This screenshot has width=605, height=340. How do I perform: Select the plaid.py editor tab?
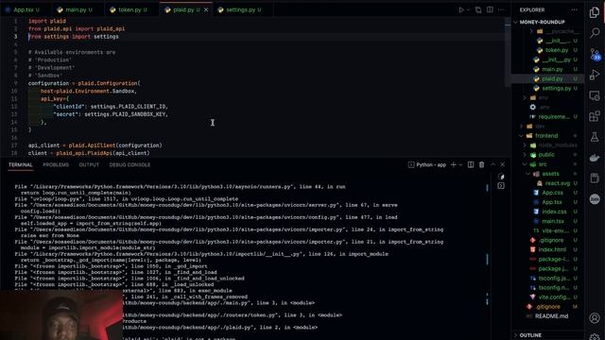point(183,10)
